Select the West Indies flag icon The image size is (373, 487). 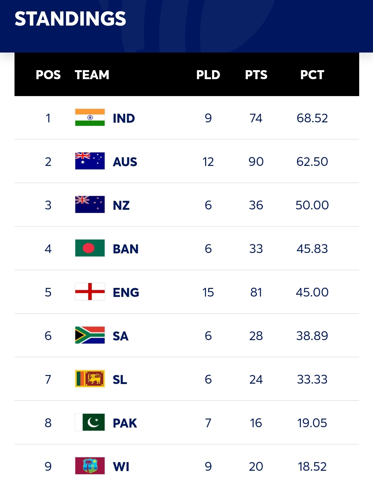90,466
